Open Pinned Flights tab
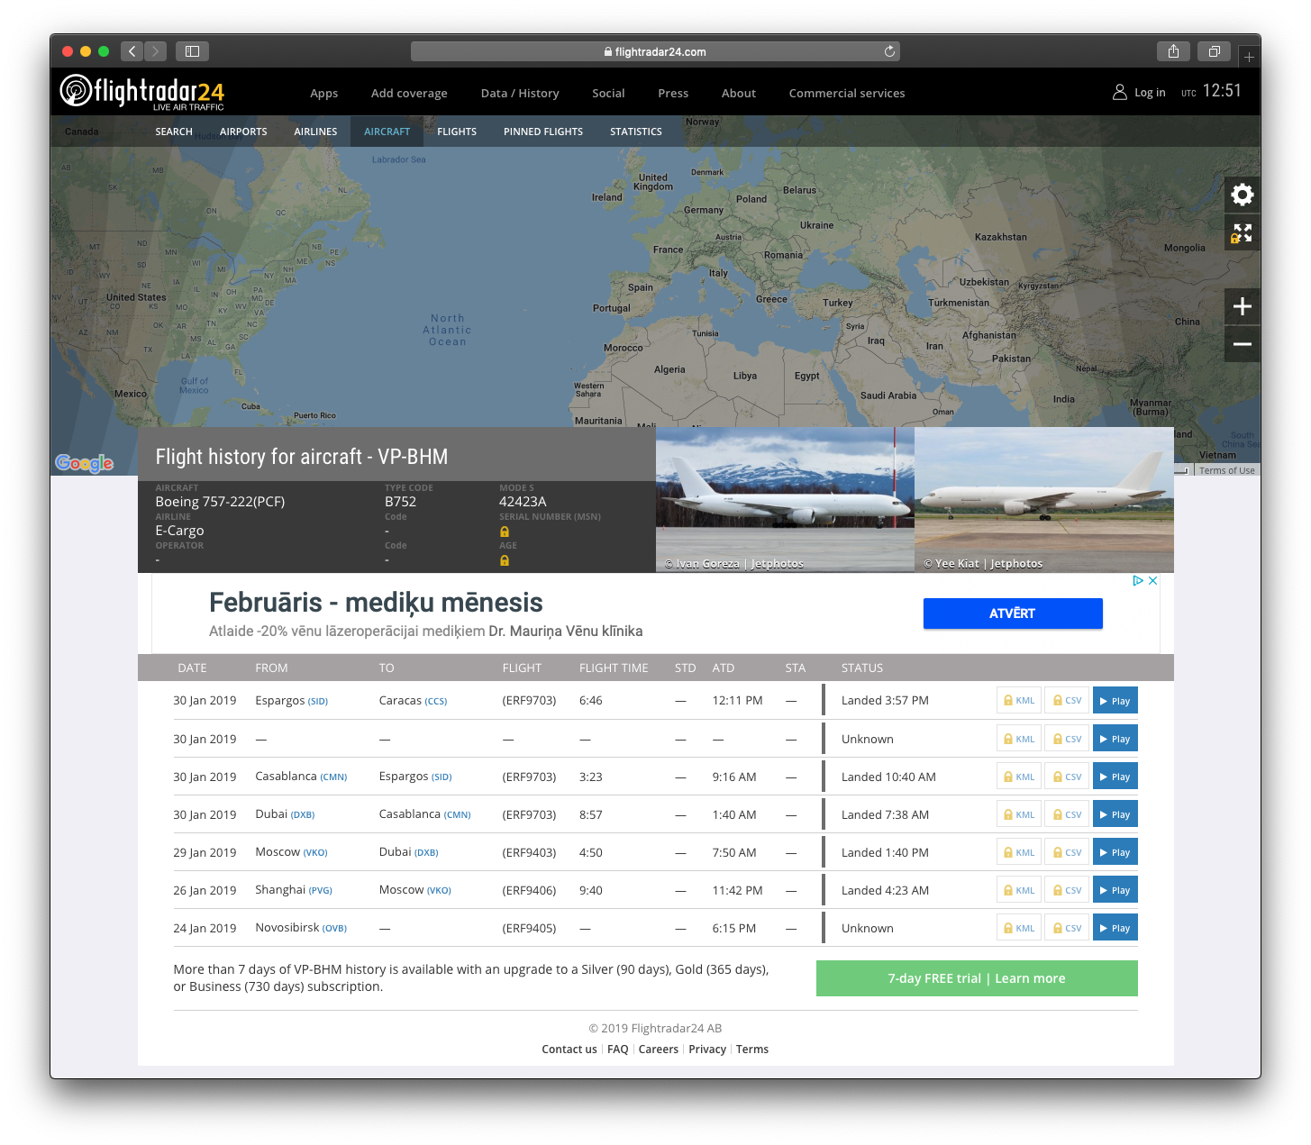This screenshot has height=1145, width=1311. tap(542, 132)
